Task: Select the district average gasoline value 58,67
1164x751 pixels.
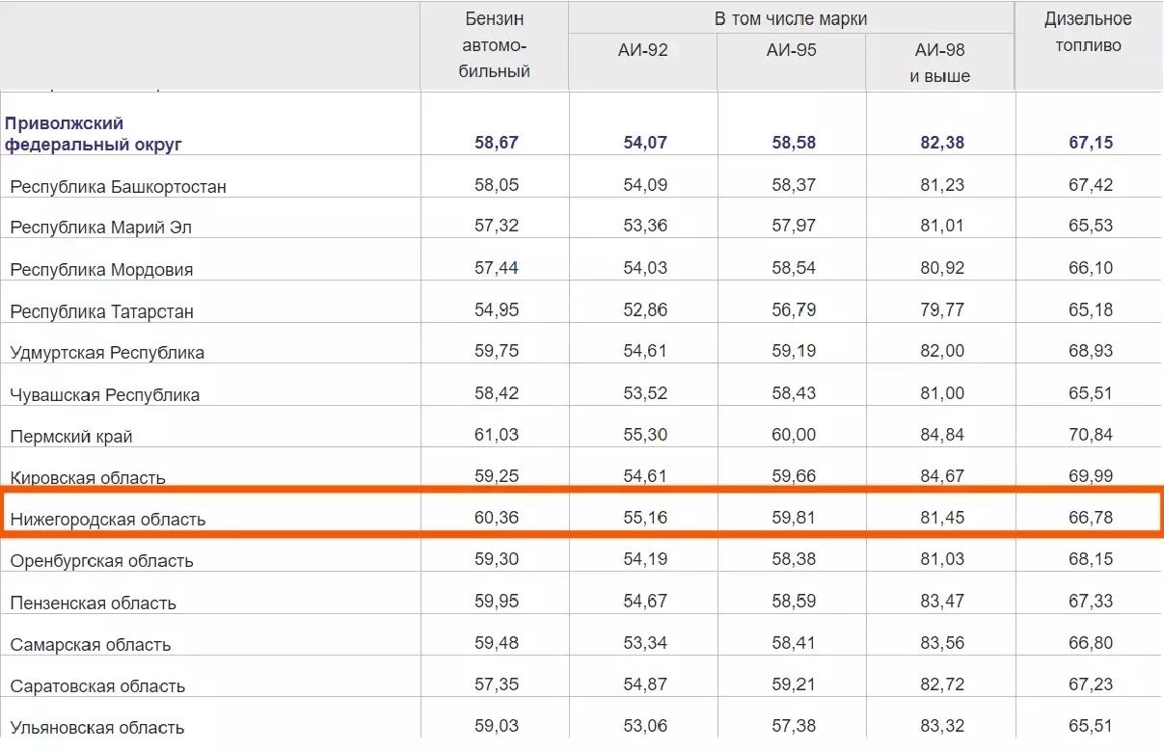Action: point(496,143)
